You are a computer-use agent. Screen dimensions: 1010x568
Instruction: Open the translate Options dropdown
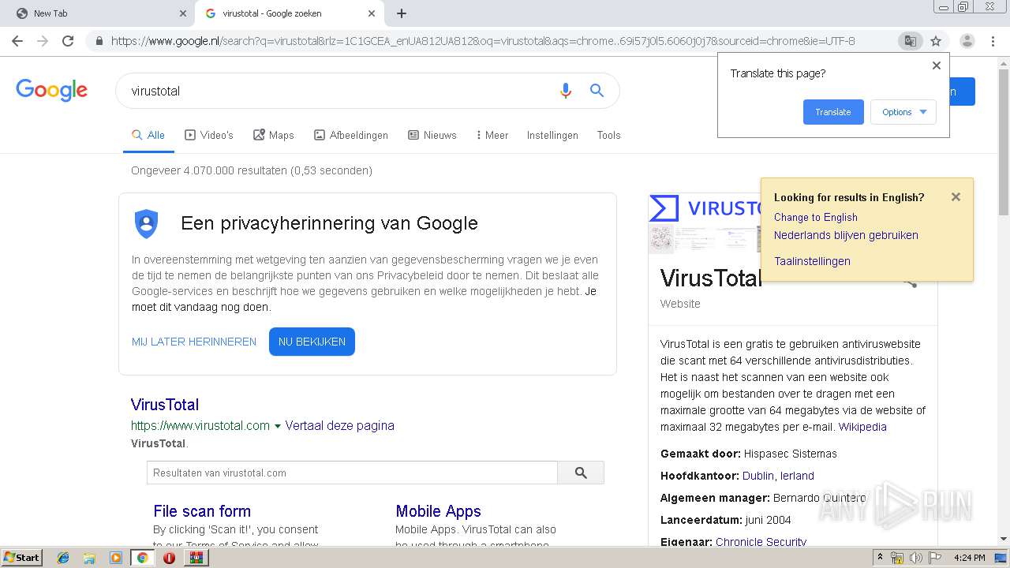point(903,112)
